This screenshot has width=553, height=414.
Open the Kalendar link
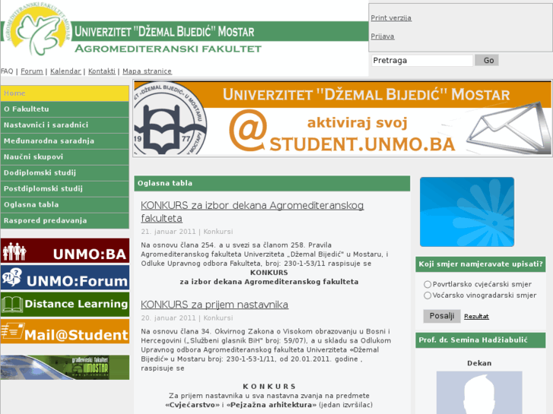click(65, 71)
